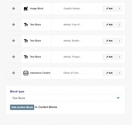The width and height of the screenshot is (132, 125).
Task: Edit the Interactive Content block
Action: pyautogui.click(x=109, y=73)
